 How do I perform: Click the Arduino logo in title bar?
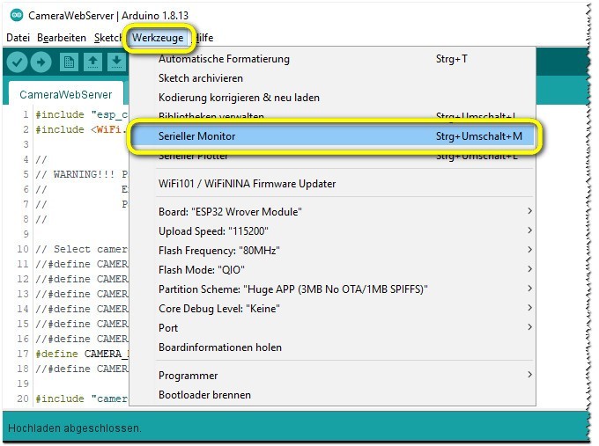click(x=17, y=15)
